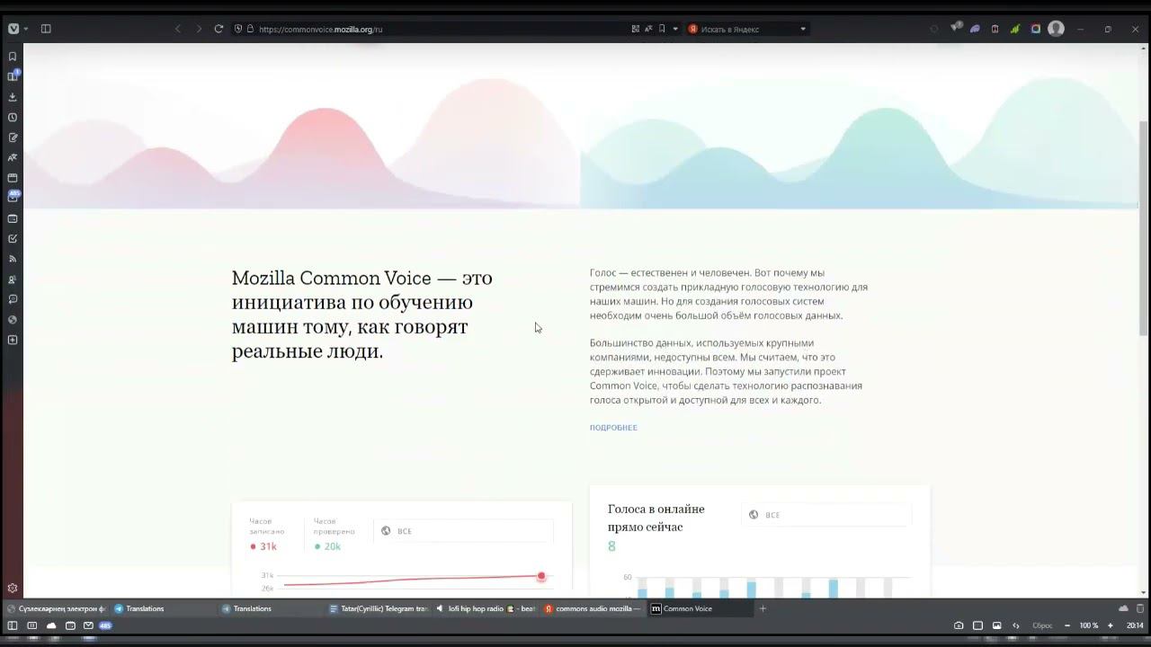
Task: Open the user profile avatar
Action: click(x=1057, y=29)
